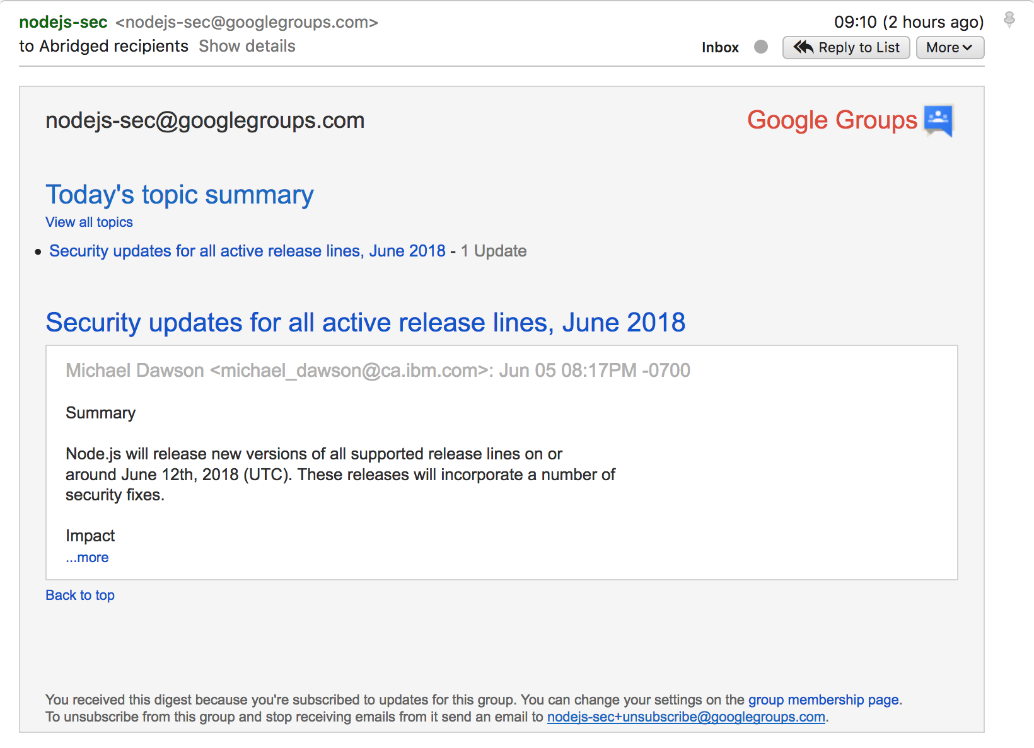Image resolution: width=1034 pixels, height=748 pixels.
Task: Click the nodejs-sec unsubscribe email link
Action: point(686,717)
